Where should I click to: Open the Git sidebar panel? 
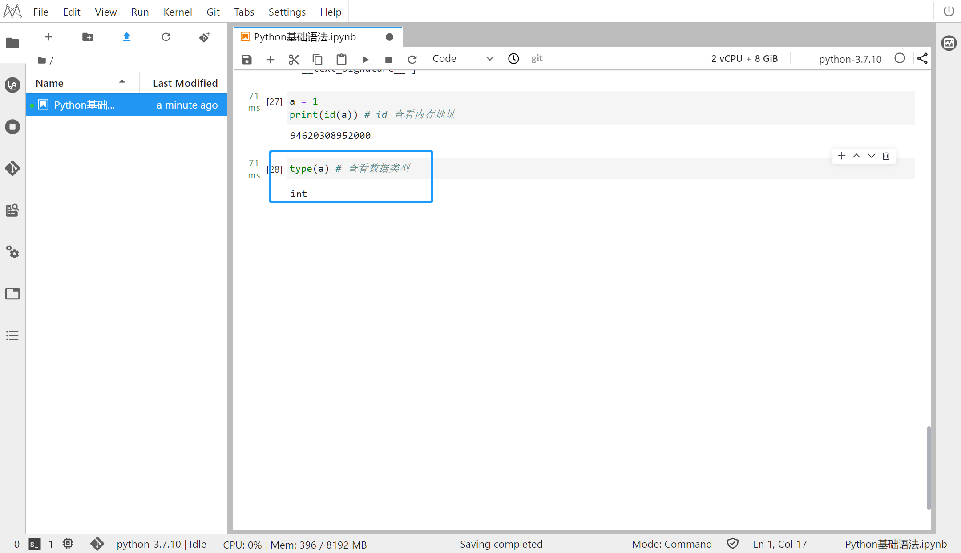[12, 168]
